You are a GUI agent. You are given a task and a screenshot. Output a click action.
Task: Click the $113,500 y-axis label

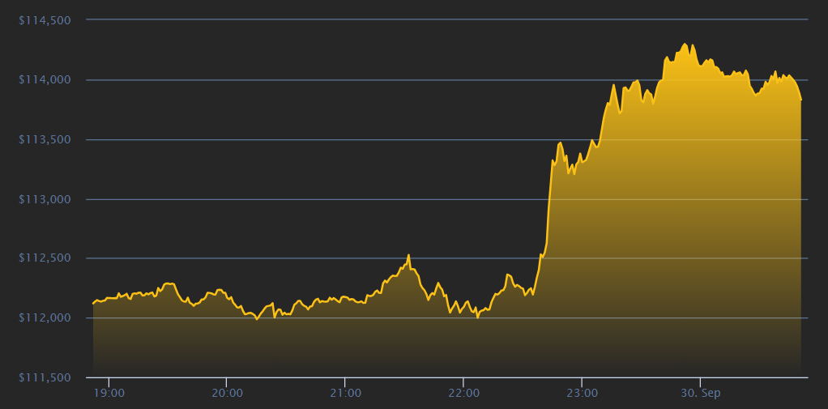tap(45, 139)
